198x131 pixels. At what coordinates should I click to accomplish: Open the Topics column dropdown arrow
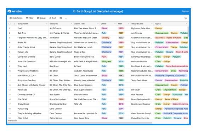[x=186, y=24]
